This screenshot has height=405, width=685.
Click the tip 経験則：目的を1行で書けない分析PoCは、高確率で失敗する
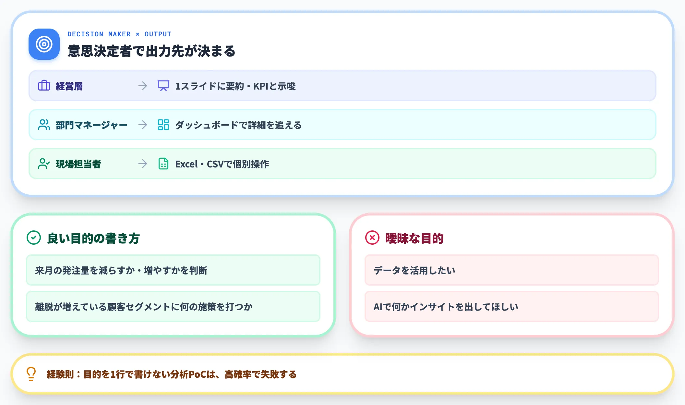point(172,374)
